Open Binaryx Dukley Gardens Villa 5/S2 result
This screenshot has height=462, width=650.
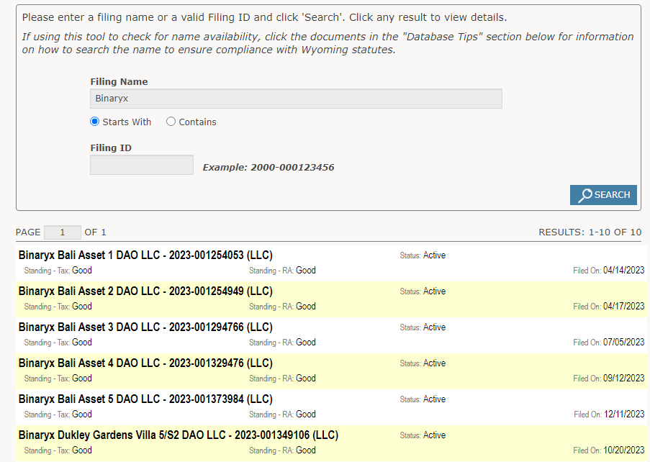pyautogui.click(x=179, y=435)
